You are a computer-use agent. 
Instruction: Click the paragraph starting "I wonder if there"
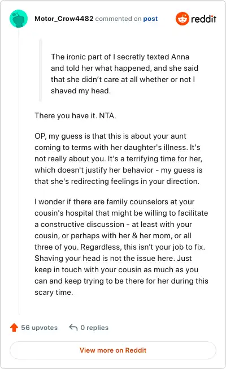point(121,247)
